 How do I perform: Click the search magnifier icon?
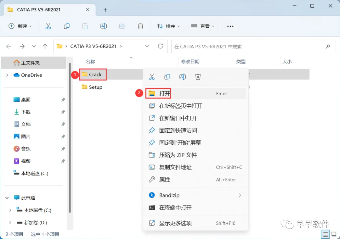pos(328,46)
